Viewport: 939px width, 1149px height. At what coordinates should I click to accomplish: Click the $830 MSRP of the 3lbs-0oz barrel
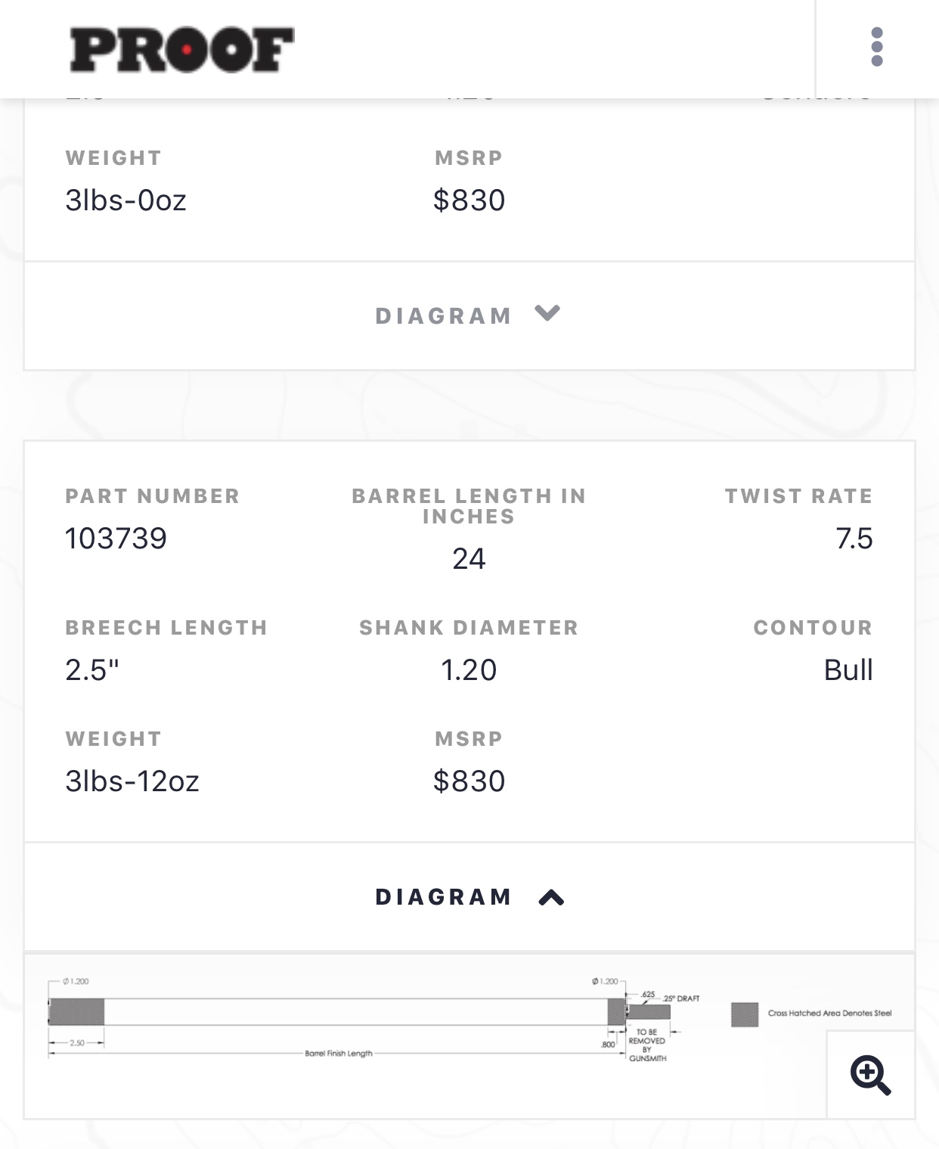click(x=469, y=200)
